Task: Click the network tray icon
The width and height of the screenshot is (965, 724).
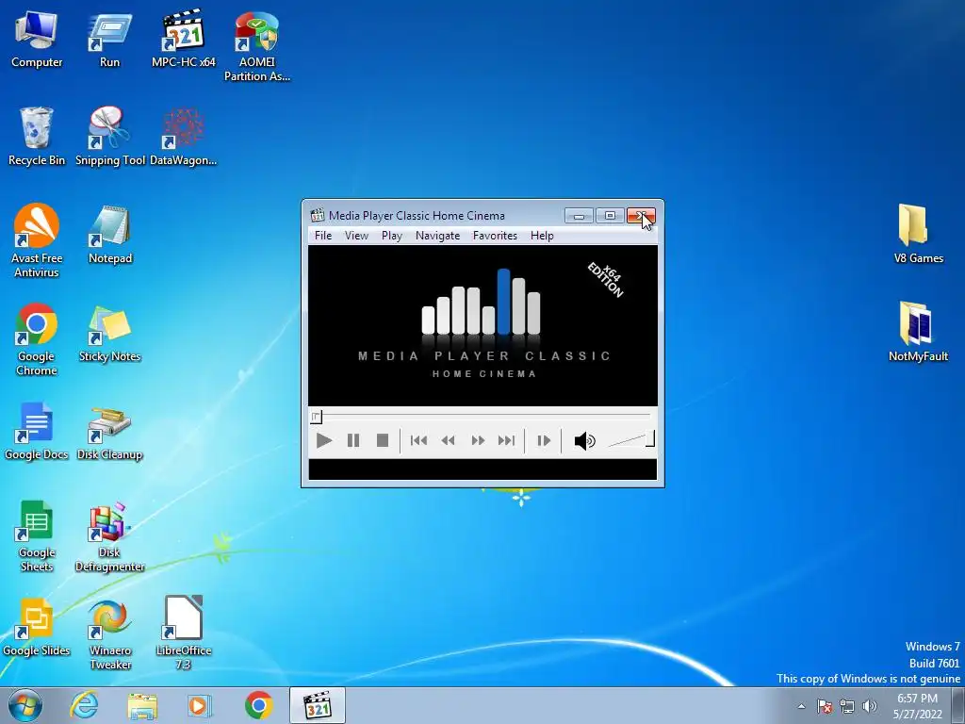Action: click(x=847, y=706)
